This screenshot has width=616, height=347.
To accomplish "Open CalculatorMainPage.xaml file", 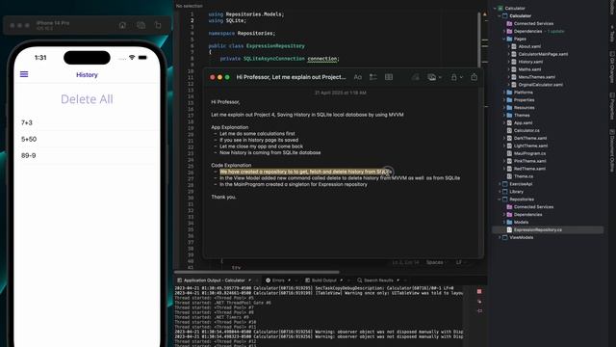I will tap(543, 54).
